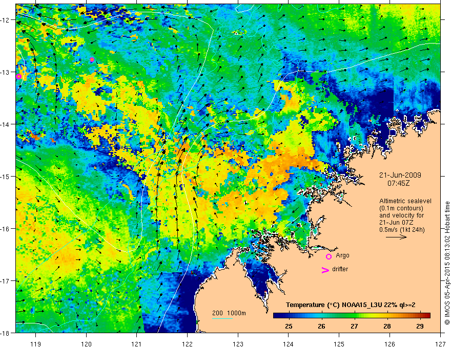Click the '0.5m/s (1kt 24h)' scale text
Screen dimensions: 451x348
(x=402, y=230)
